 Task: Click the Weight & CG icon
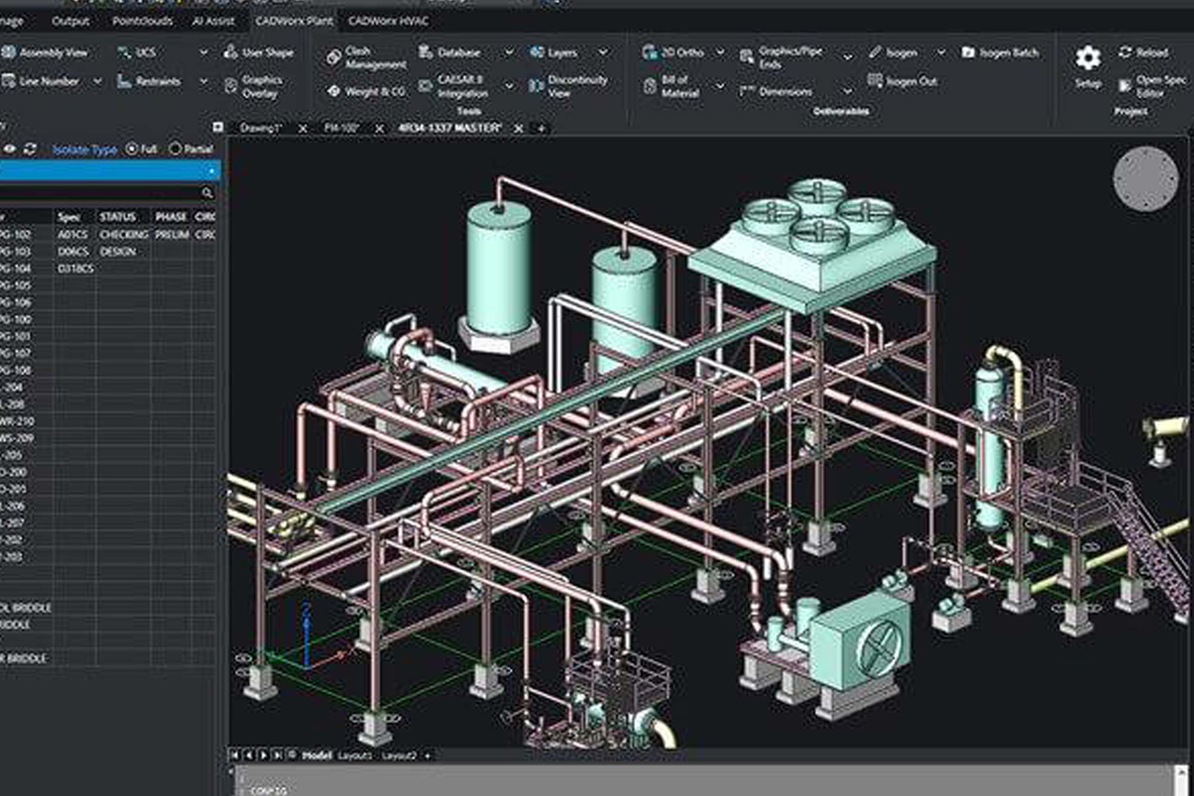tap(334, 91)
